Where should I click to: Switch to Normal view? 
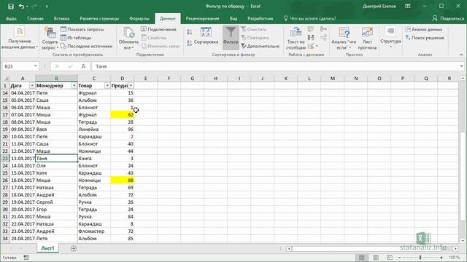point(362,257)
